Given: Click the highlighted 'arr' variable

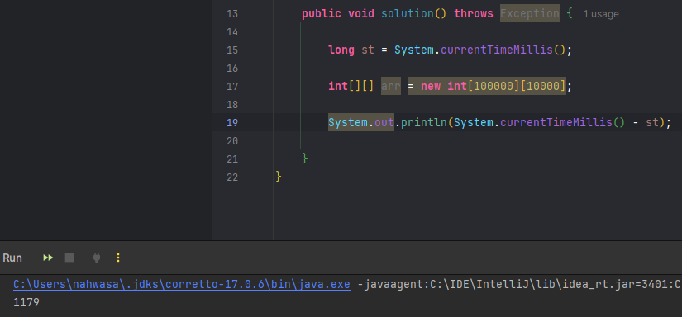Looking at the screenshot, I should pos(390,86).
